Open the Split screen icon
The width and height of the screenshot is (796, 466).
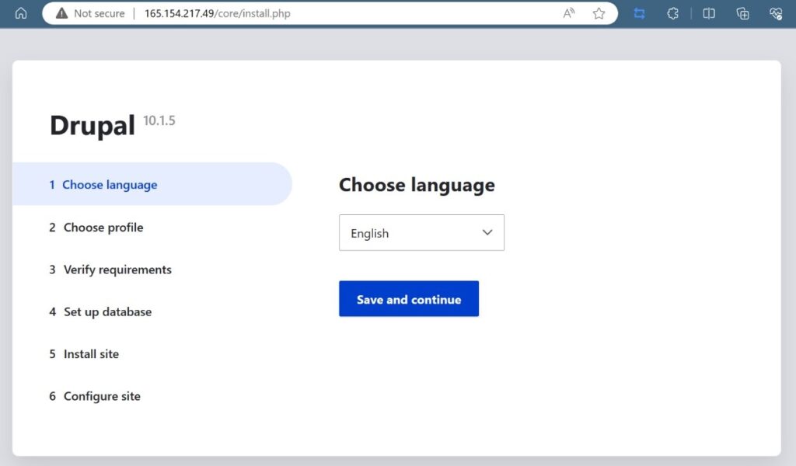point(708,13)
